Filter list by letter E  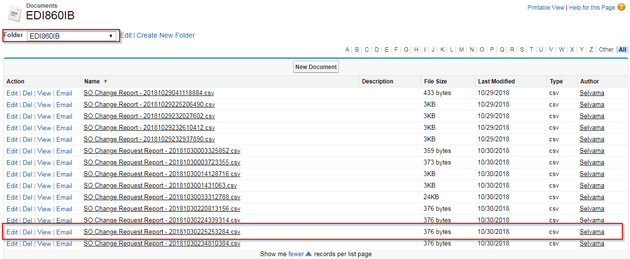(x=386, y=50)
